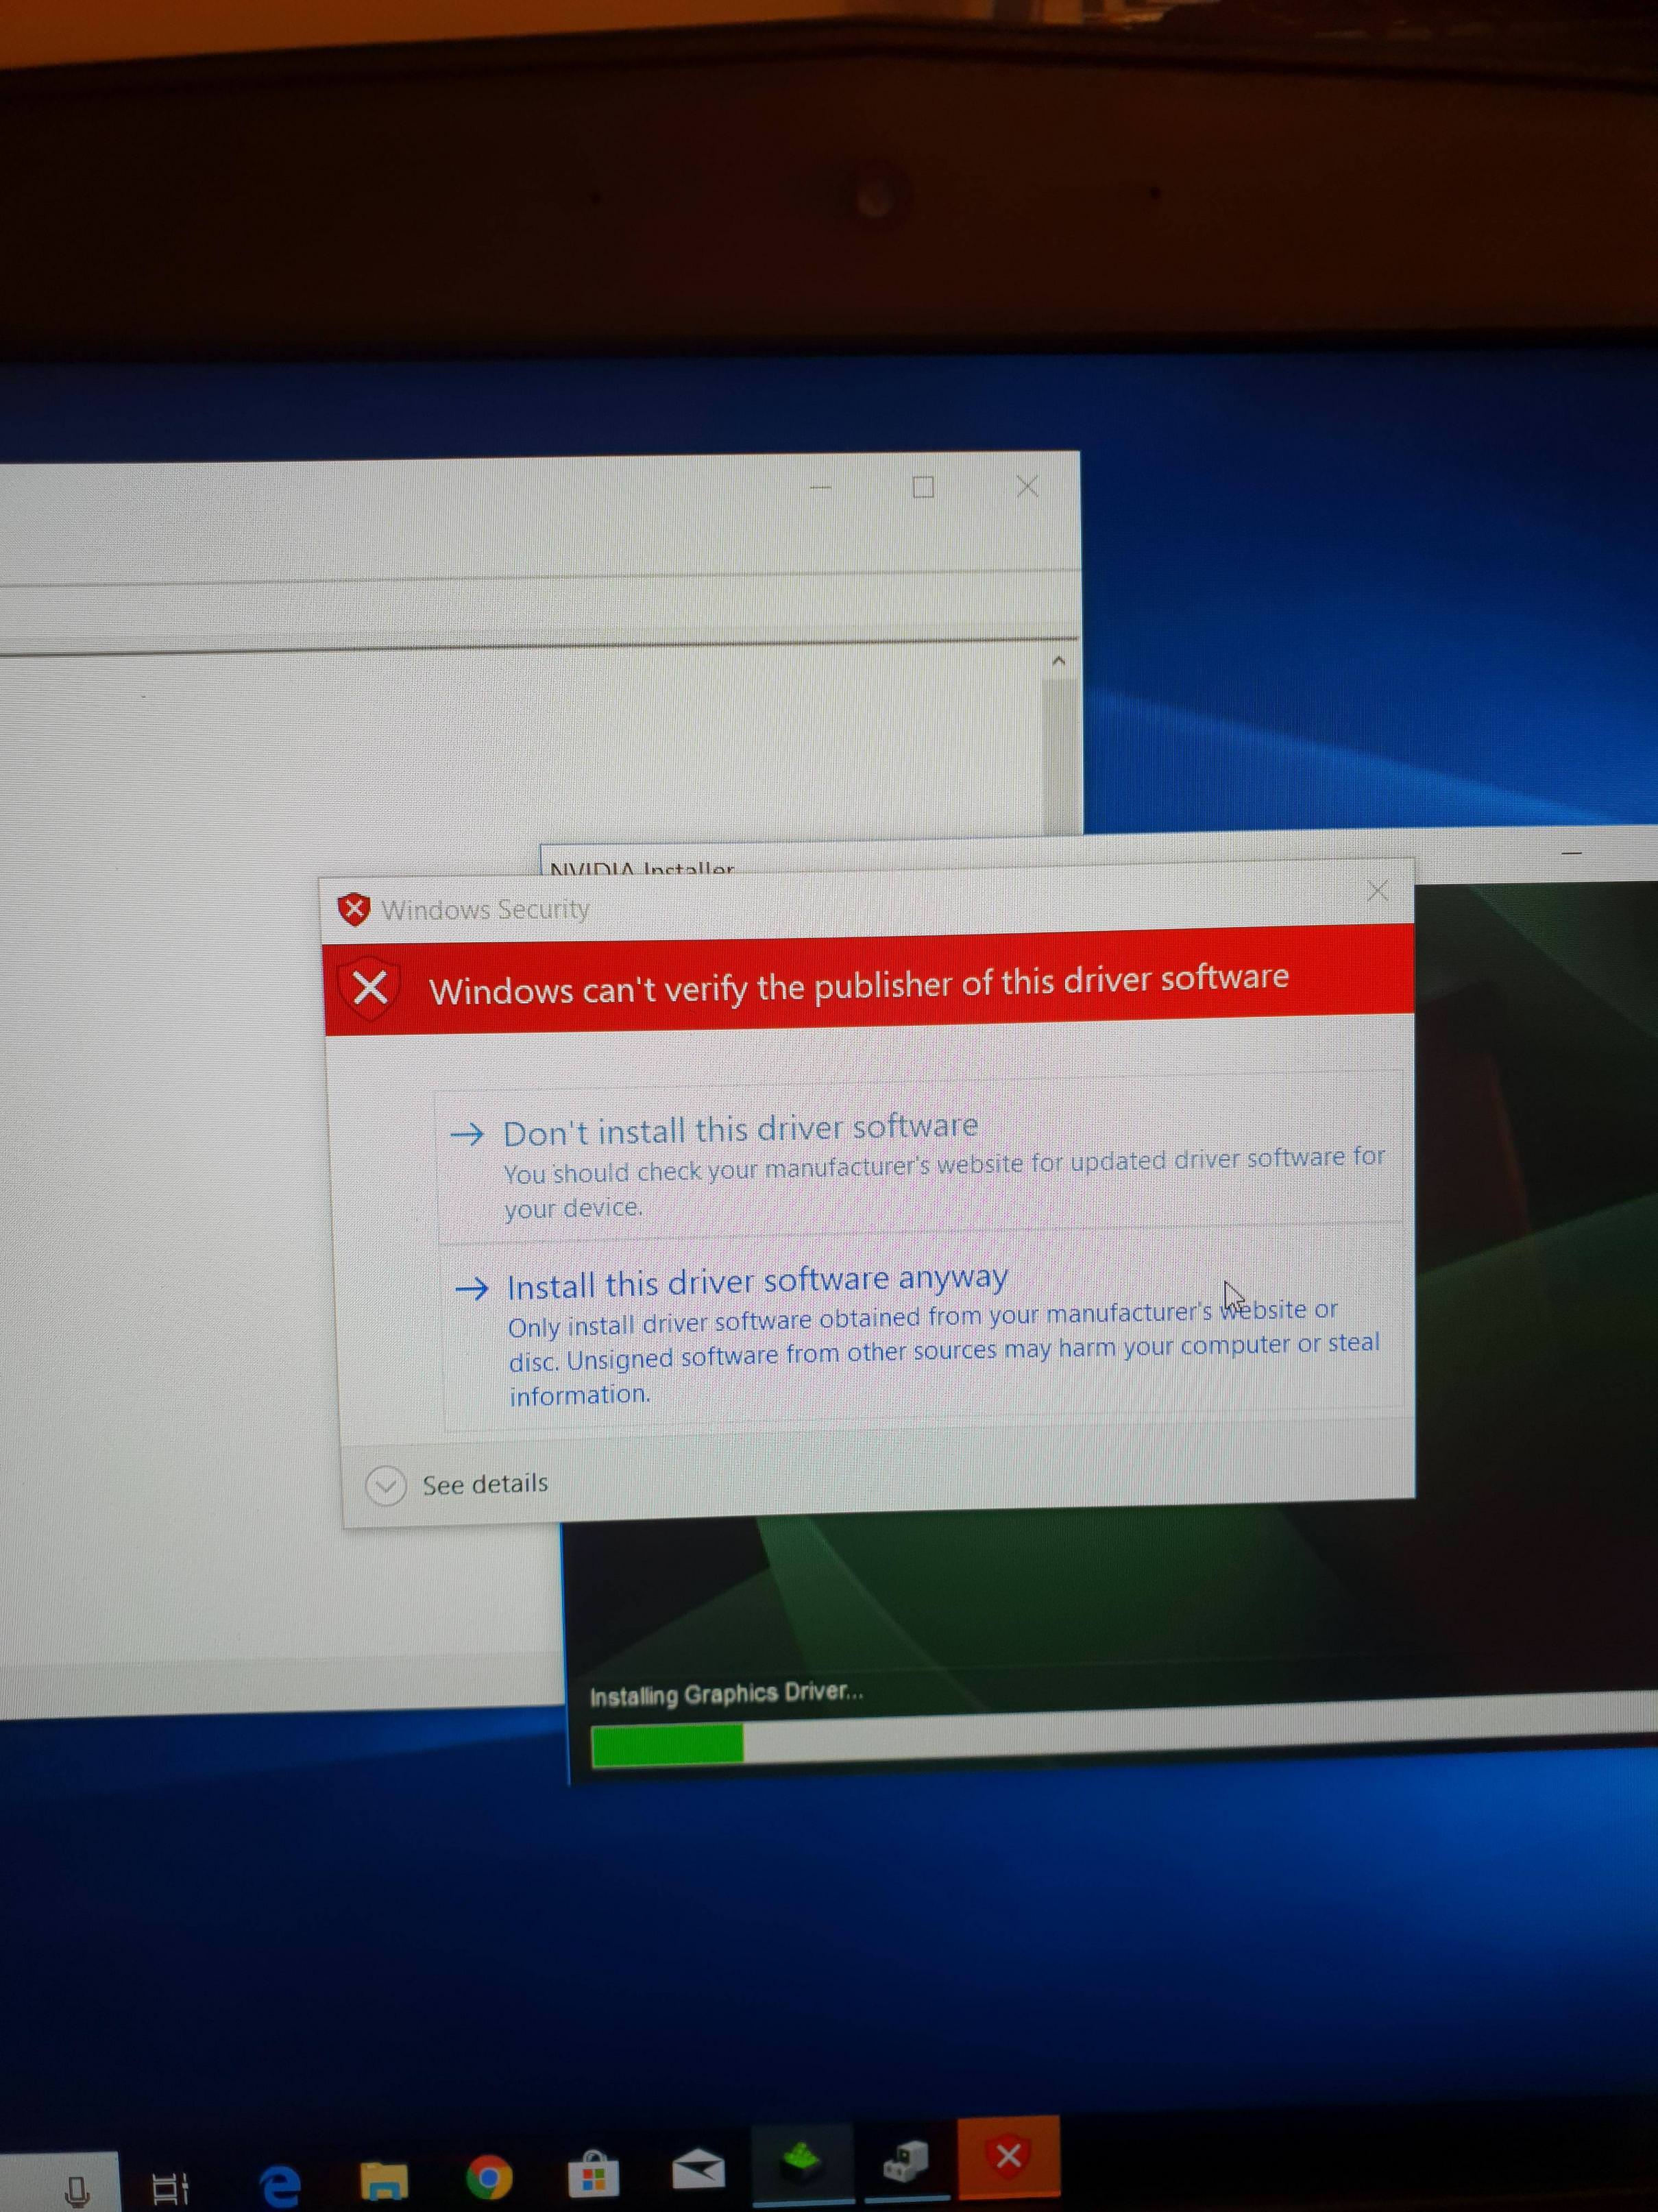The height and width of the screenshot is (2212, 1658).
Task: Maximize the white background window
Action: point(923,487)
